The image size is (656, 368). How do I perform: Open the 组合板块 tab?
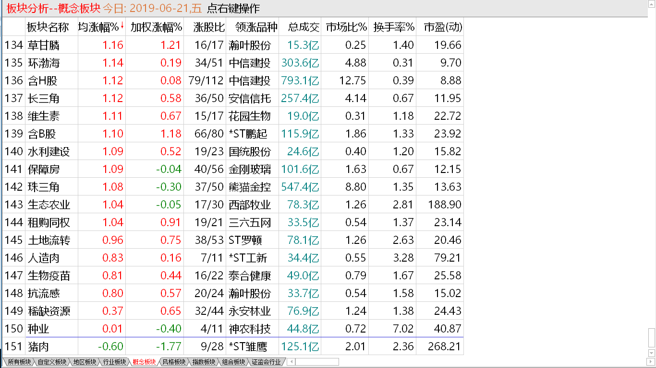233,362
